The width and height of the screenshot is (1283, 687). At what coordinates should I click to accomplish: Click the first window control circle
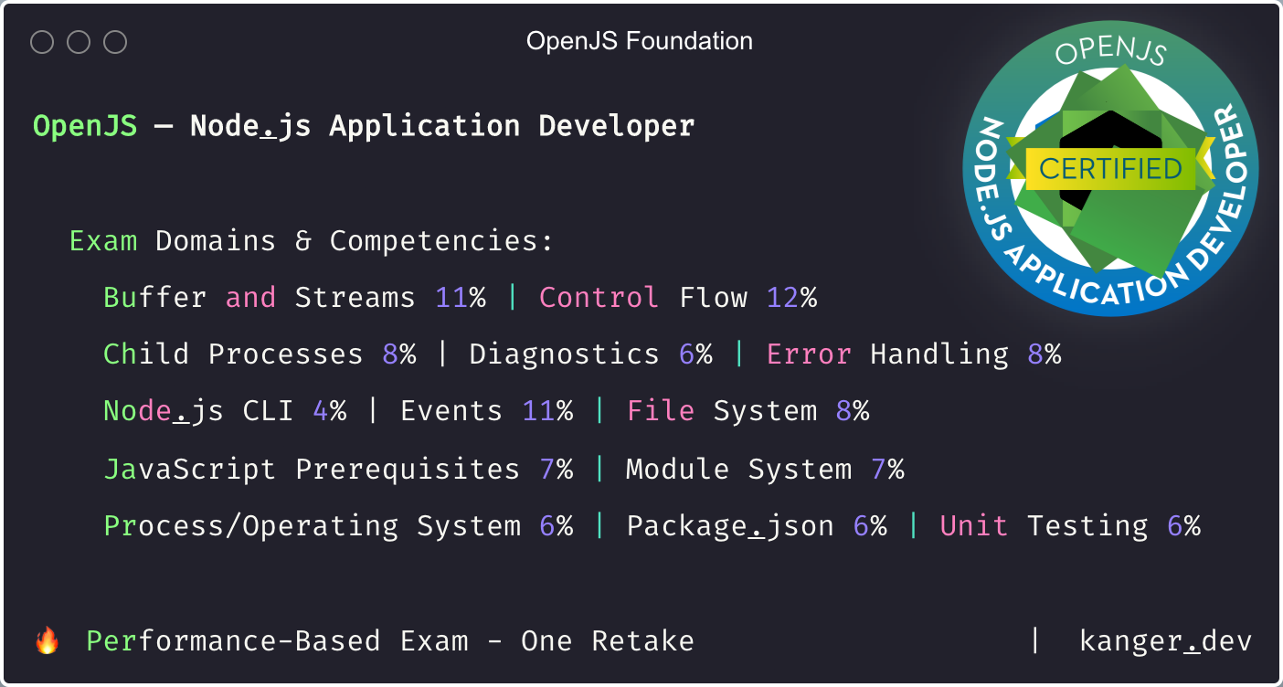point(42,42)
